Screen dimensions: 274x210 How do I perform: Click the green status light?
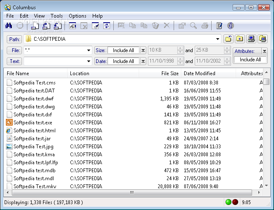tap(228, 202)
